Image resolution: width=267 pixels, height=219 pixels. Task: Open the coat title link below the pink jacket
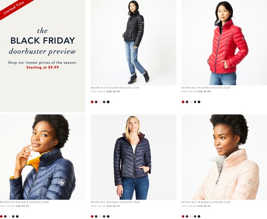206,202
